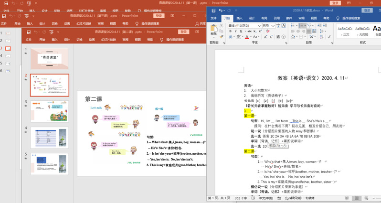This screenshot has width=381, height=203.
Task: Click the lightbulb Tell Me icon in Word
Action: tap(338, 18)
